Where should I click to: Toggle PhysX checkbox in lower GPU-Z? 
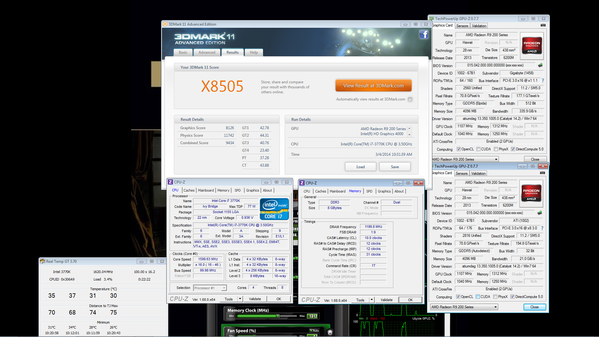click(x=495, y=297)
